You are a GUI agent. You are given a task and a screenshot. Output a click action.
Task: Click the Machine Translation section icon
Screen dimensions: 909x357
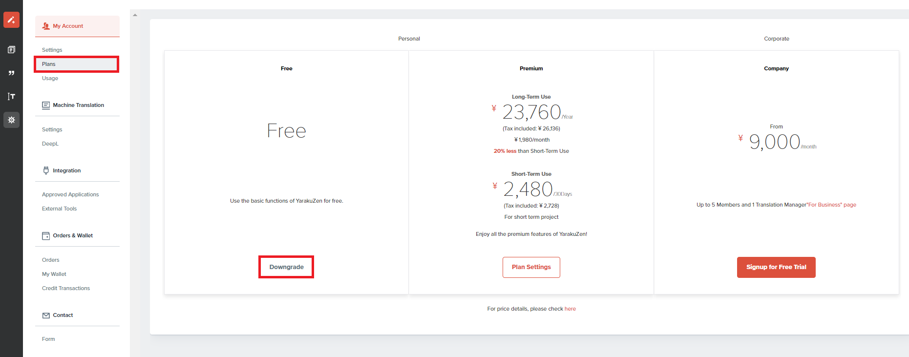(x=46, y=105)
